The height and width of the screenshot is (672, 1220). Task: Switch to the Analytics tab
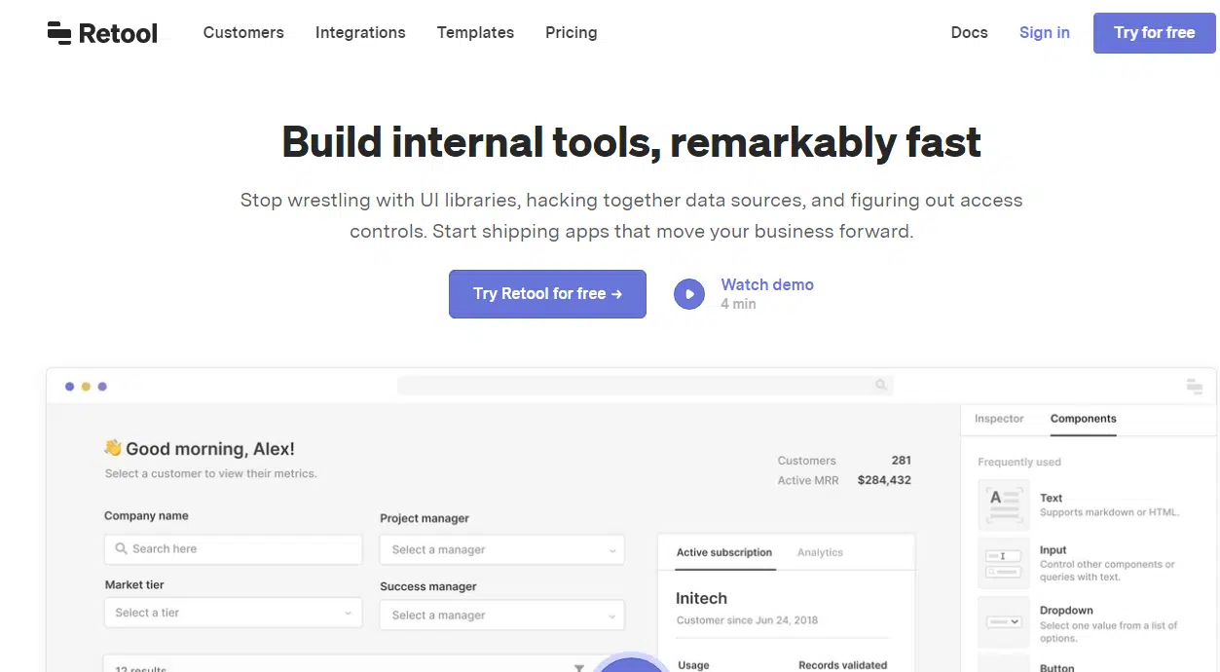coord(820,552)
